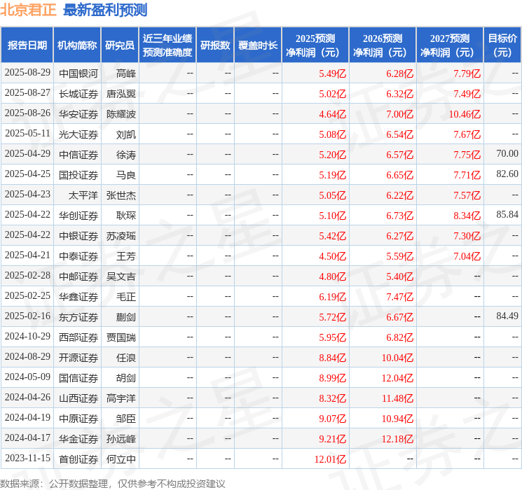Image resolution: width=522 pixels, height=490 pixels.
Task: Click the 2027预测净利润 column header
Action: coord(450,45)
